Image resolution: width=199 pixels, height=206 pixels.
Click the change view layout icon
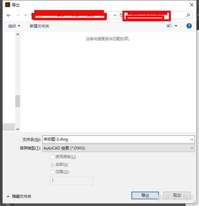(169, 26)
